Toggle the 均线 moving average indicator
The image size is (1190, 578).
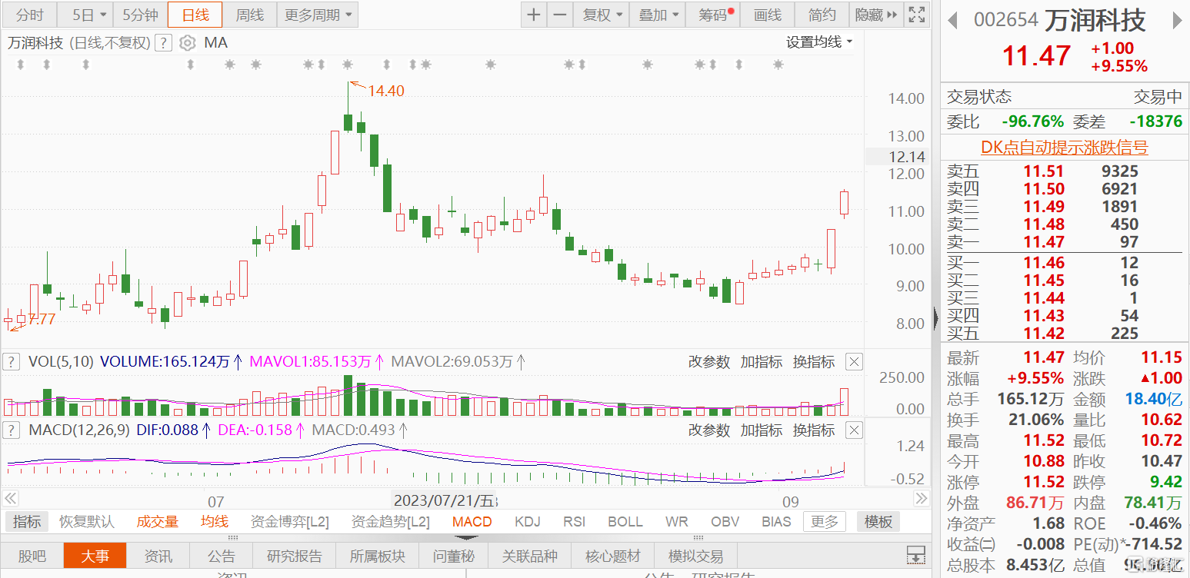(x=215, y=522)
